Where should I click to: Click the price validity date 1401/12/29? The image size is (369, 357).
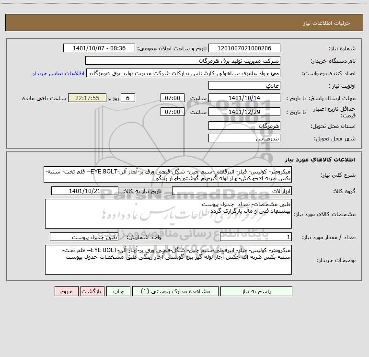[244, 112]
